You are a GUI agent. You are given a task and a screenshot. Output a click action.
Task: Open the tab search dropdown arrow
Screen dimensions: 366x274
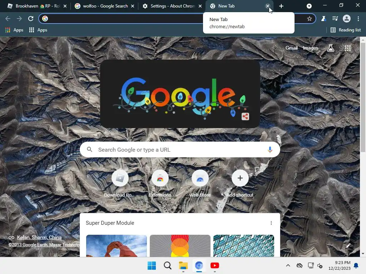pos(309,6)
